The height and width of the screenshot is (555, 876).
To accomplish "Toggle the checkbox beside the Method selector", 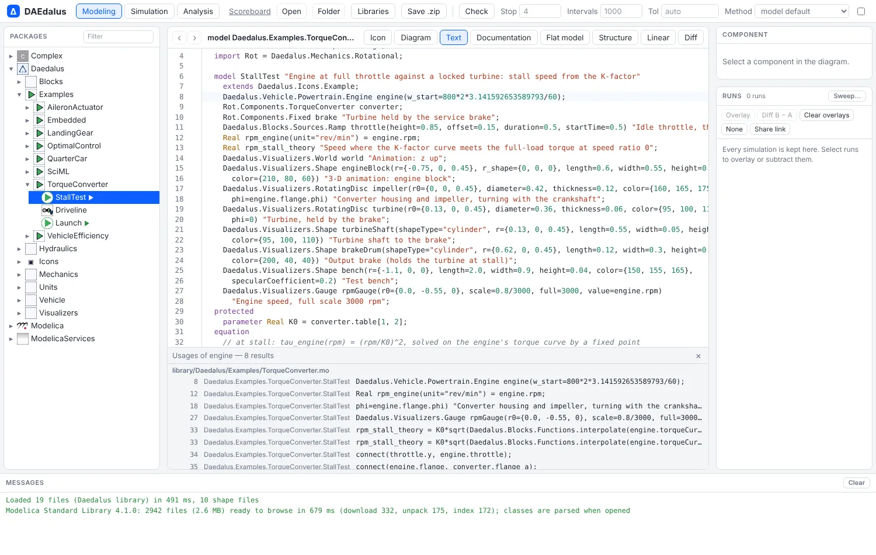I will [x=861, y=11].
